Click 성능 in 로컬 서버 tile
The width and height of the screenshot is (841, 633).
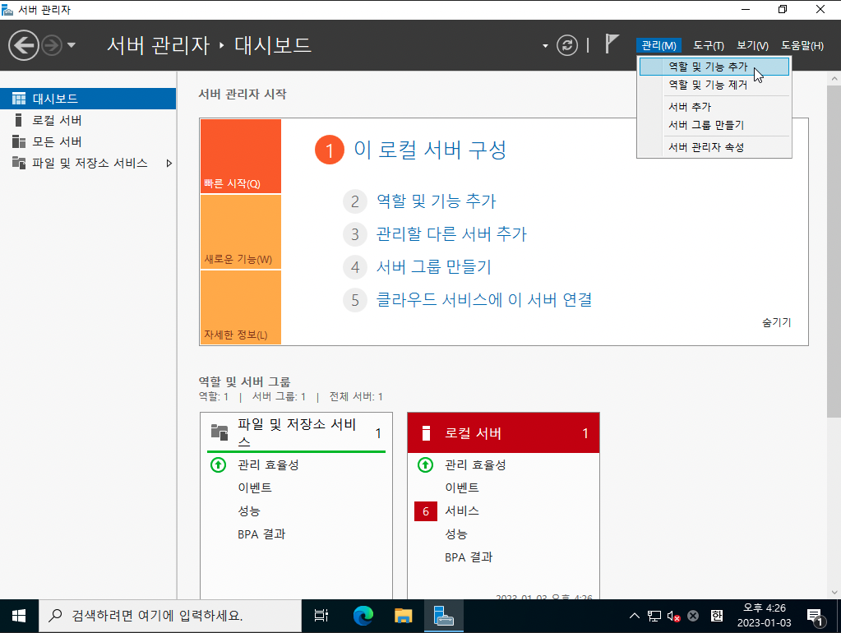tap(456, 534)
